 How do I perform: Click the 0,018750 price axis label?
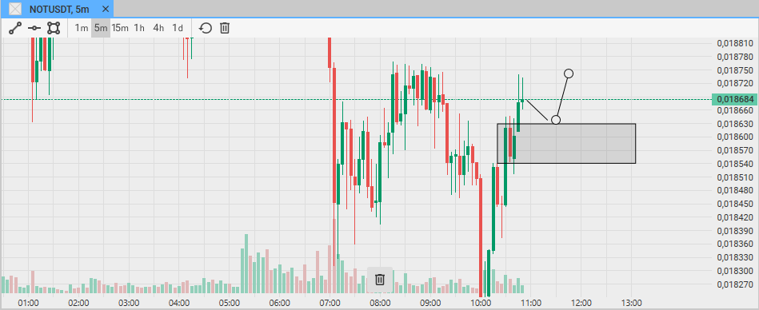pyautogui.click(x=736, y=70)
